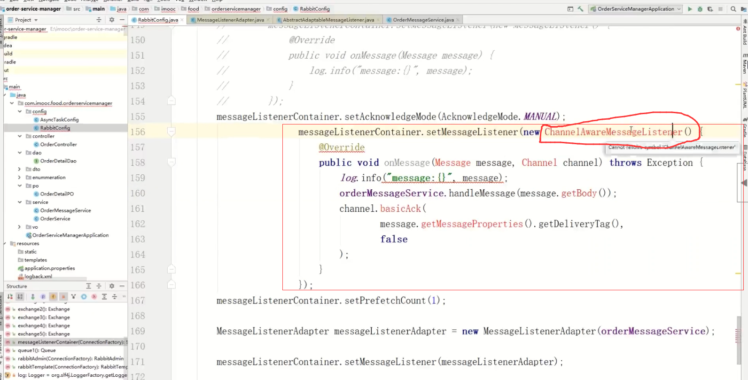Screen dimensions: 748x380
Task: Select application.properties in project tree
Action: click(50, 268)
